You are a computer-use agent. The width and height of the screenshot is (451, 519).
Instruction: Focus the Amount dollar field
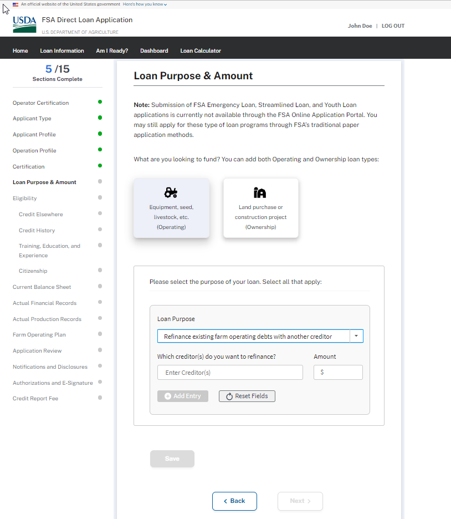click(x=338, y=373)
